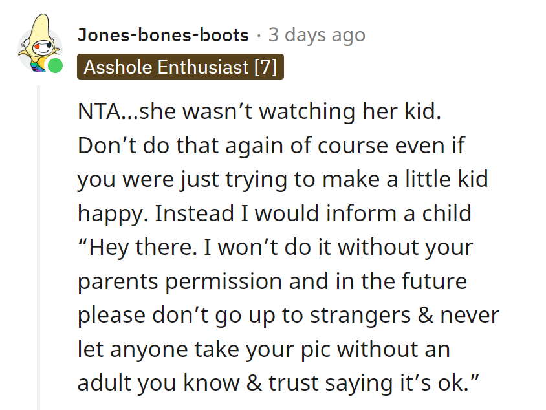
Task: Click the line starting "Don't do that again"
Action: point(270,146)
